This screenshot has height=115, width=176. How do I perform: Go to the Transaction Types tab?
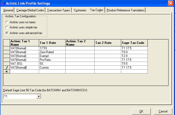[58, 10]
